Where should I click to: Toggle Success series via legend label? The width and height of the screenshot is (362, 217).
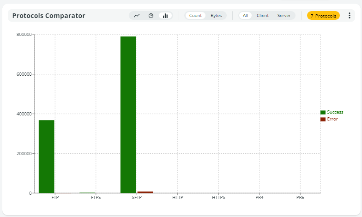pyautogui.click(x=335, y=112)
